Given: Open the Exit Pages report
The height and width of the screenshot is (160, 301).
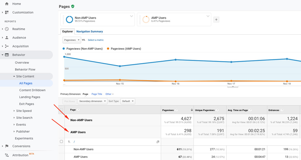Looking at the screenshot, I should 27,104.
